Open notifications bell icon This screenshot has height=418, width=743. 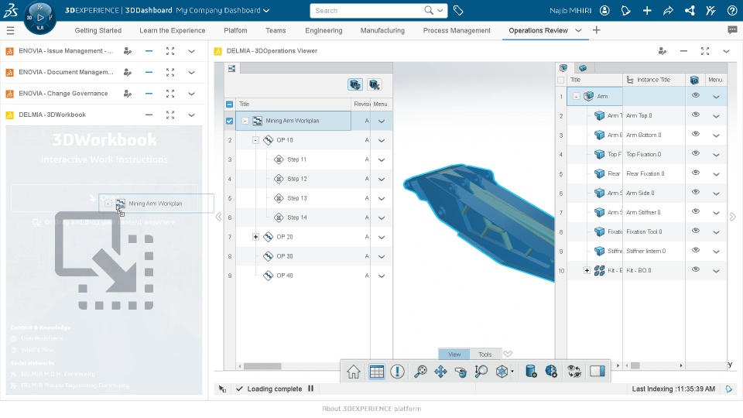pyautogui.click(x=625, y=10)
